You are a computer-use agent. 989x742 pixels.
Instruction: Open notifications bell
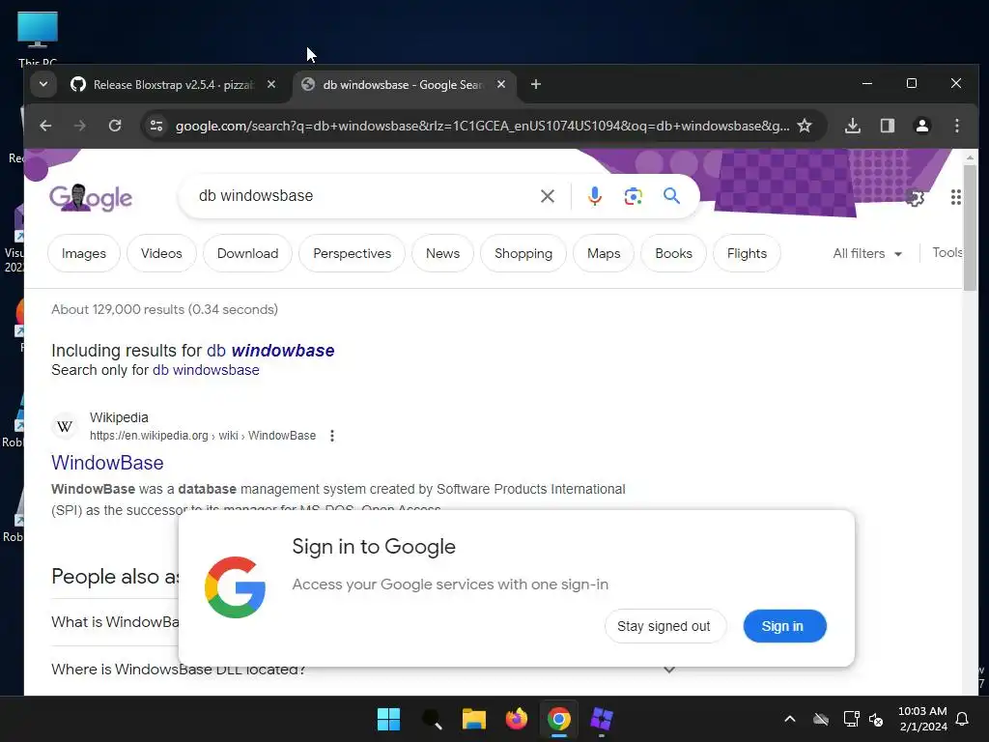coord(963,719)
